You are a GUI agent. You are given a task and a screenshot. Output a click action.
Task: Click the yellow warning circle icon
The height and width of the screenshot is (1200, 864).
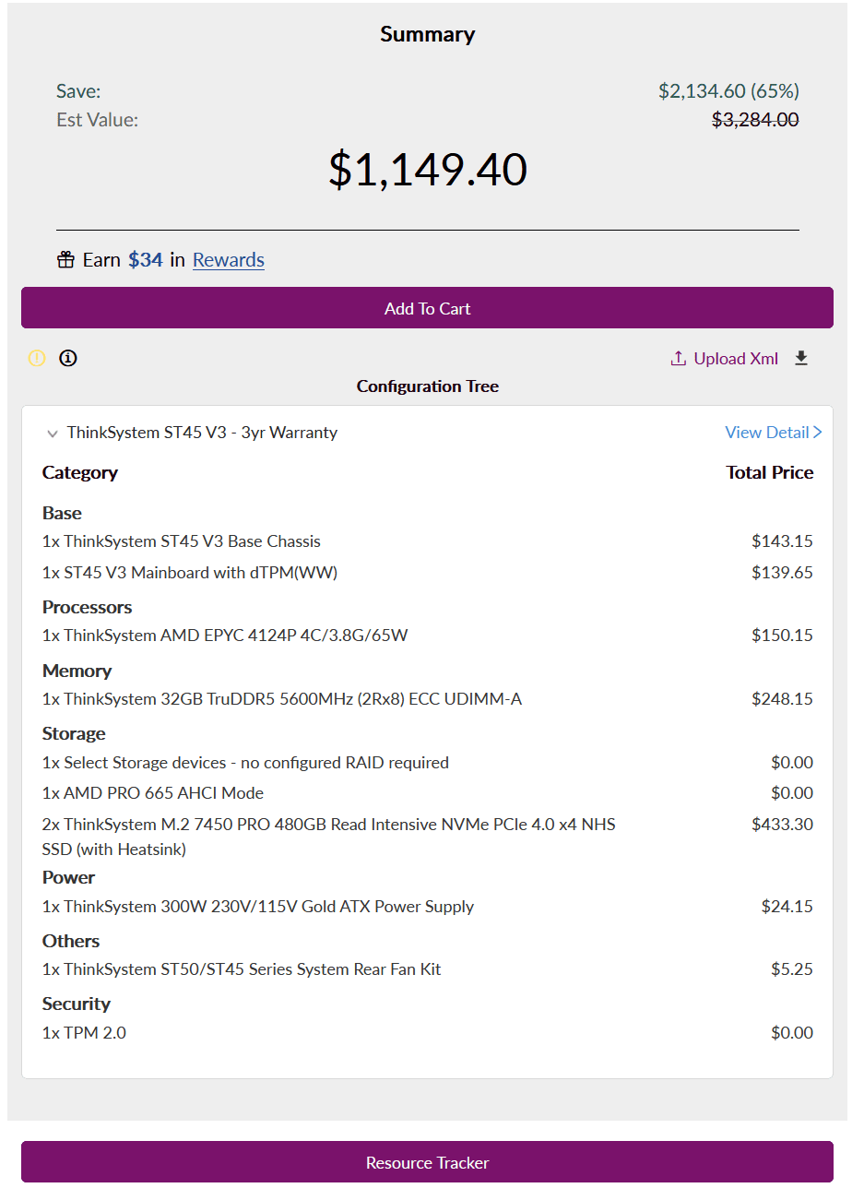37,358
